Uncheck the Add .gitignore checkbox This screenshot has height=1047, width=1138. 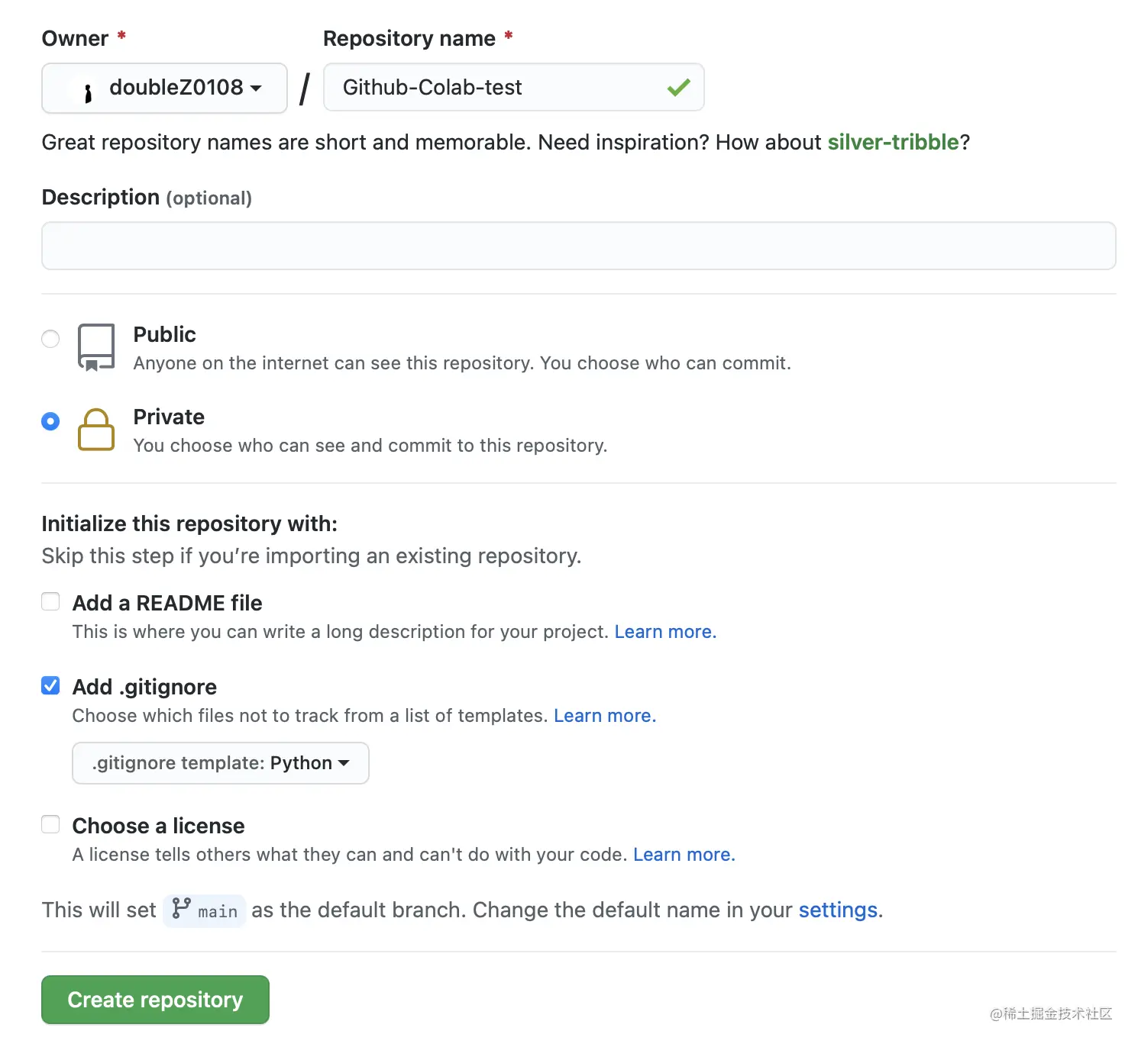point(50,686)
